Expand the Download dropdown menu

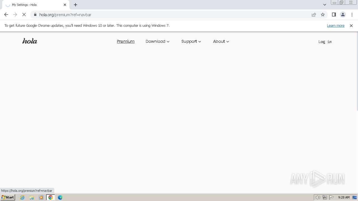157,41
